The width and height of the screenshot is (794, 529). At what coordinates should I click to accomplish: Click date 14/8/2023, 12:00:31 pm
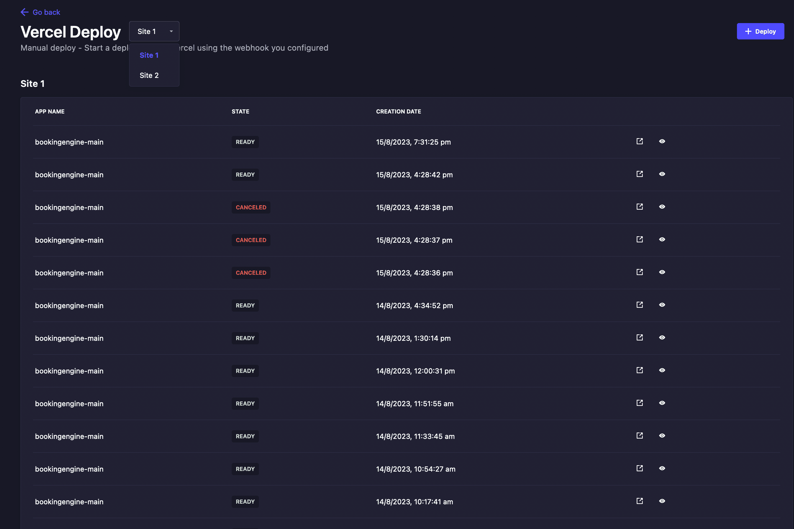click(x=415, y=371)
